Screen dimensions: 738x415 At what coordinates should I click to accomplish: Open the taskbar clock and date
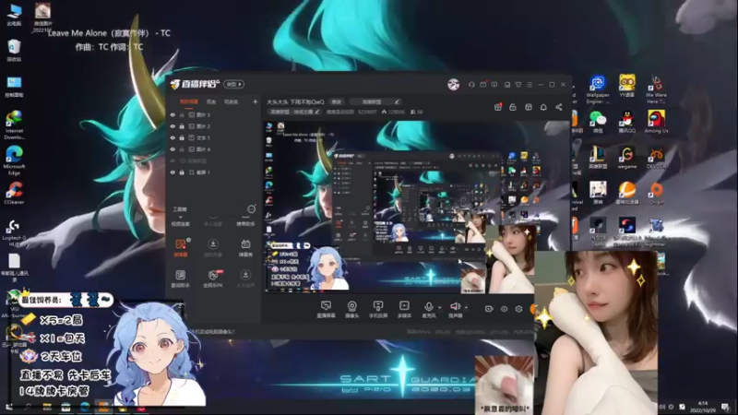point(703,407)
